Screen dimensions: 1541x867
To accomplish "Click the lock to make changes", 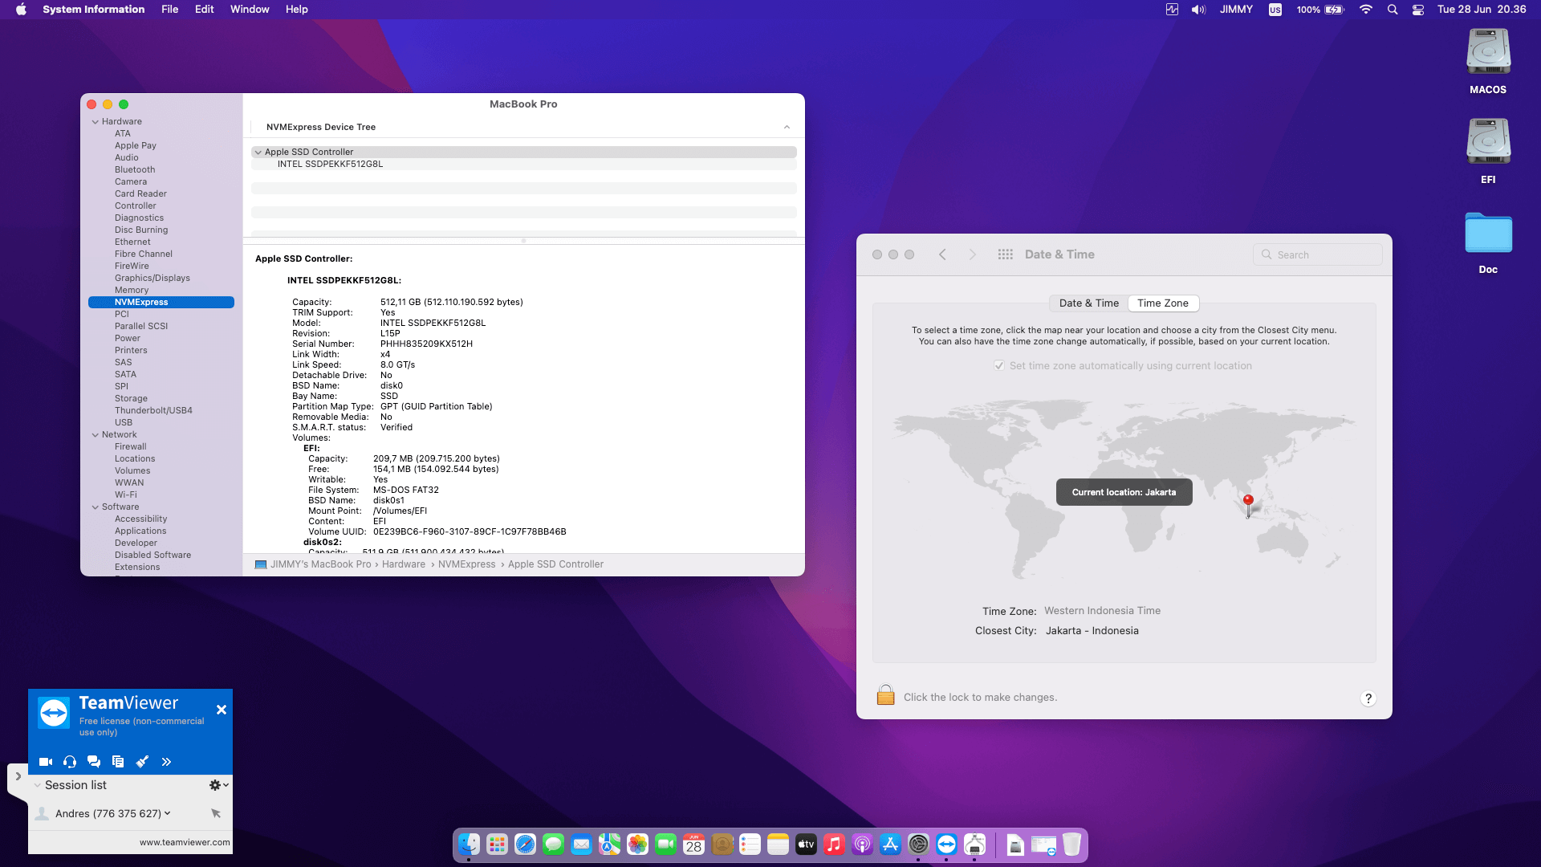I will [885, 695].
